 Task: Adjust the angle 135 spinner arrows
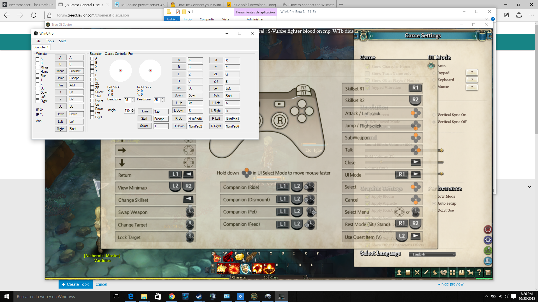[133, 110]
